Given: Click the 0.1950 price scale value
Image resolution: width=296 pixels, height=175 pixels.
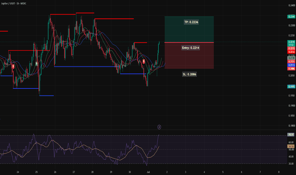Looking at the screenshot, I should (292, 96).
